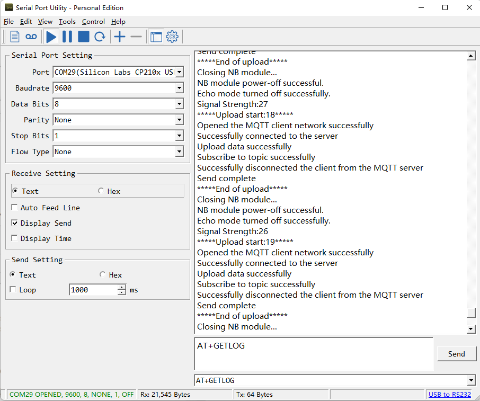The height and width of the screenshot is (401, 480).
Task: Click the Rx: 21,545 Bytes counter
Action: coord(165,394)
